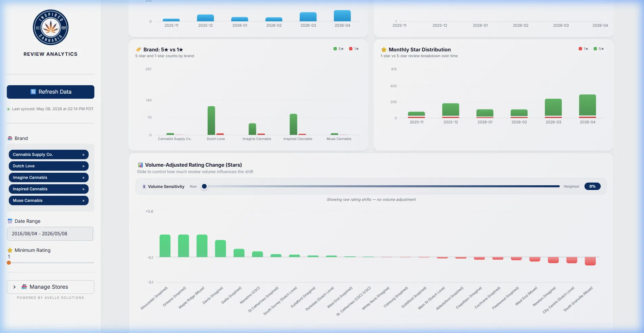Screen dimensions: 644x333
Task: Click 'Slide to control how much review volume' subtitle
Action: click(x=195, y=172)
